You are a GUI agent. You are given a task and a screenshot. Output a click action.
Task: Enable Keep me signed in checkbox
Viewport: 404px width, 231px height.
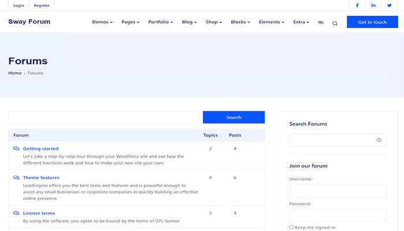pos(291,227)
